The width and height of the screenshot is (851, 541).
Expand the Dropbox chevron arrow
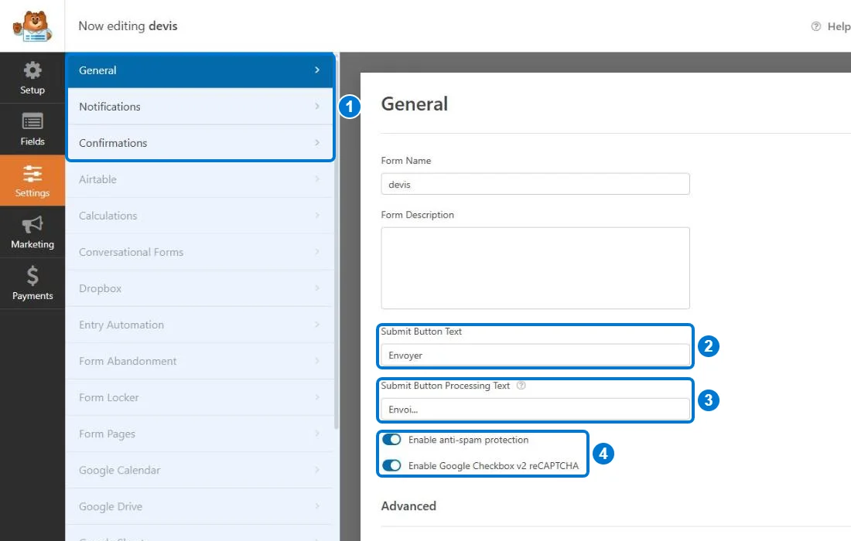point(317,288)
